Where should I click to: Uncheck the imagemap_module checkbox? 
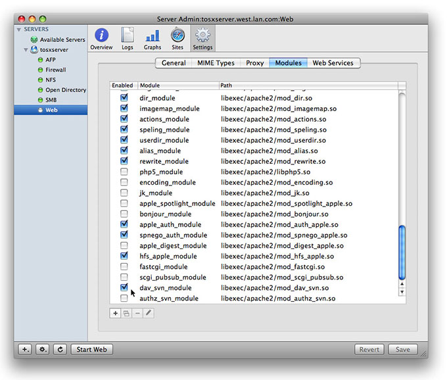(124, 108)
